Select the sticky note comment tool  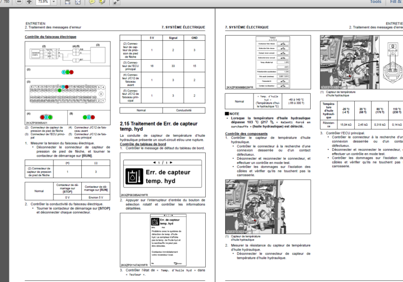(92, 2)
